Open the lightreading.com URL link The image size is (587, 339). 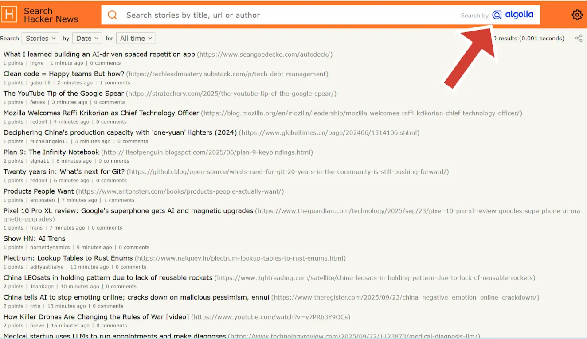tap(375, 278)
